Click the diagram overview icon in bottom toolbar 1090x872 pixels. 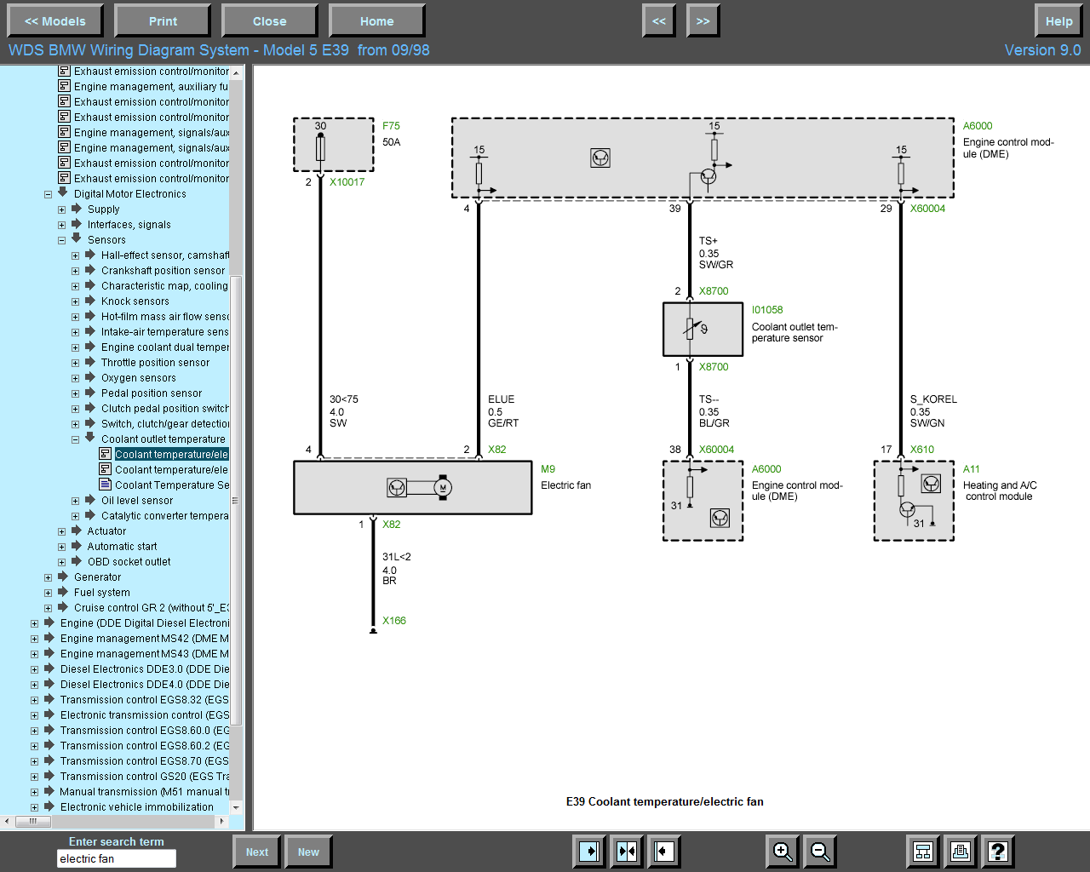(923, 851)
